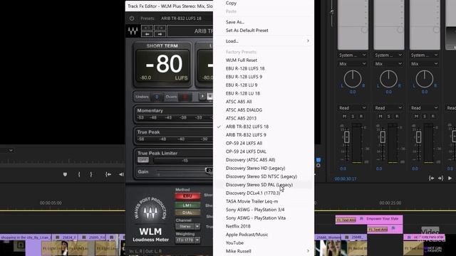Open the Channel Stereo dropdown in WLM
Image resolution: width=456 pixels, height=256 pixels.
pyautogui.click(x=187, y=226)
